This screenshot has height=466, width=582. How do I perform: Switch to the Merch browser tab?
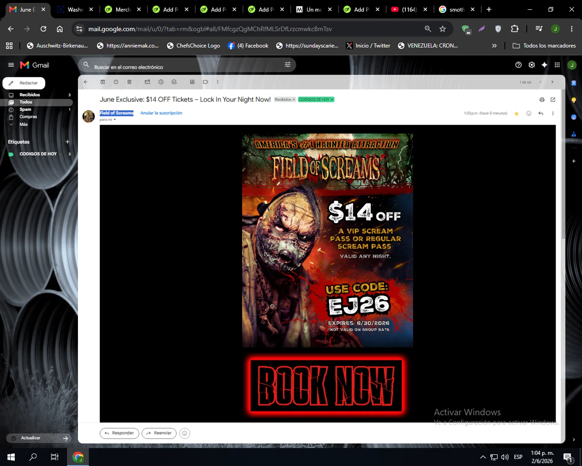tap(123, 9)
